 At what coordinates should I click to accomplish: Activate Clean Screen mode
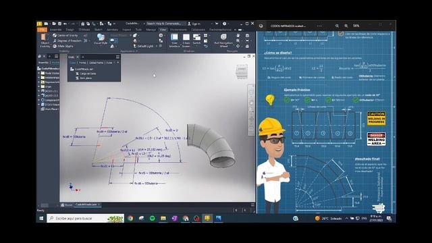coord(186,40)
